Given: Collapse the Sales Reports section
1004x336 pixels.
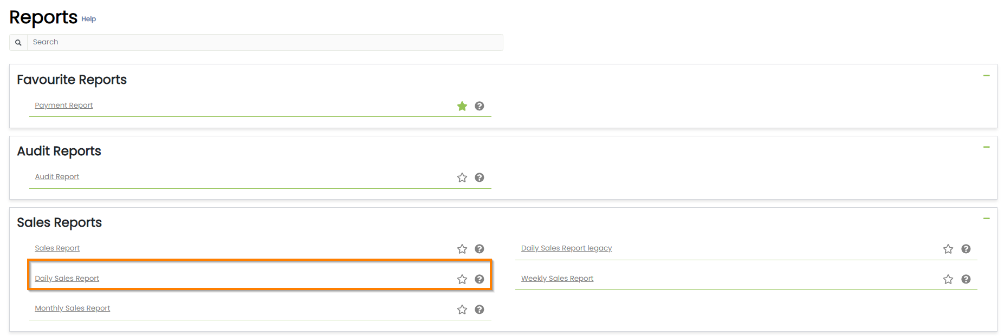Looking at the screenshot, I should 987,219.
